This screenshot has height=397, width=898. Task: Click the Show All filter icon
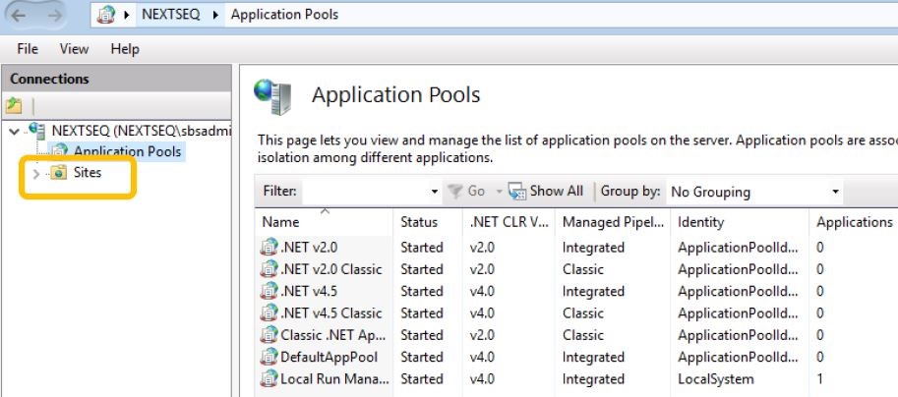click(517, 192)
